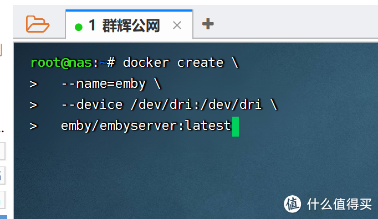
Task: Click the green terminal cursor block
Action: click(x=236, y=127)
